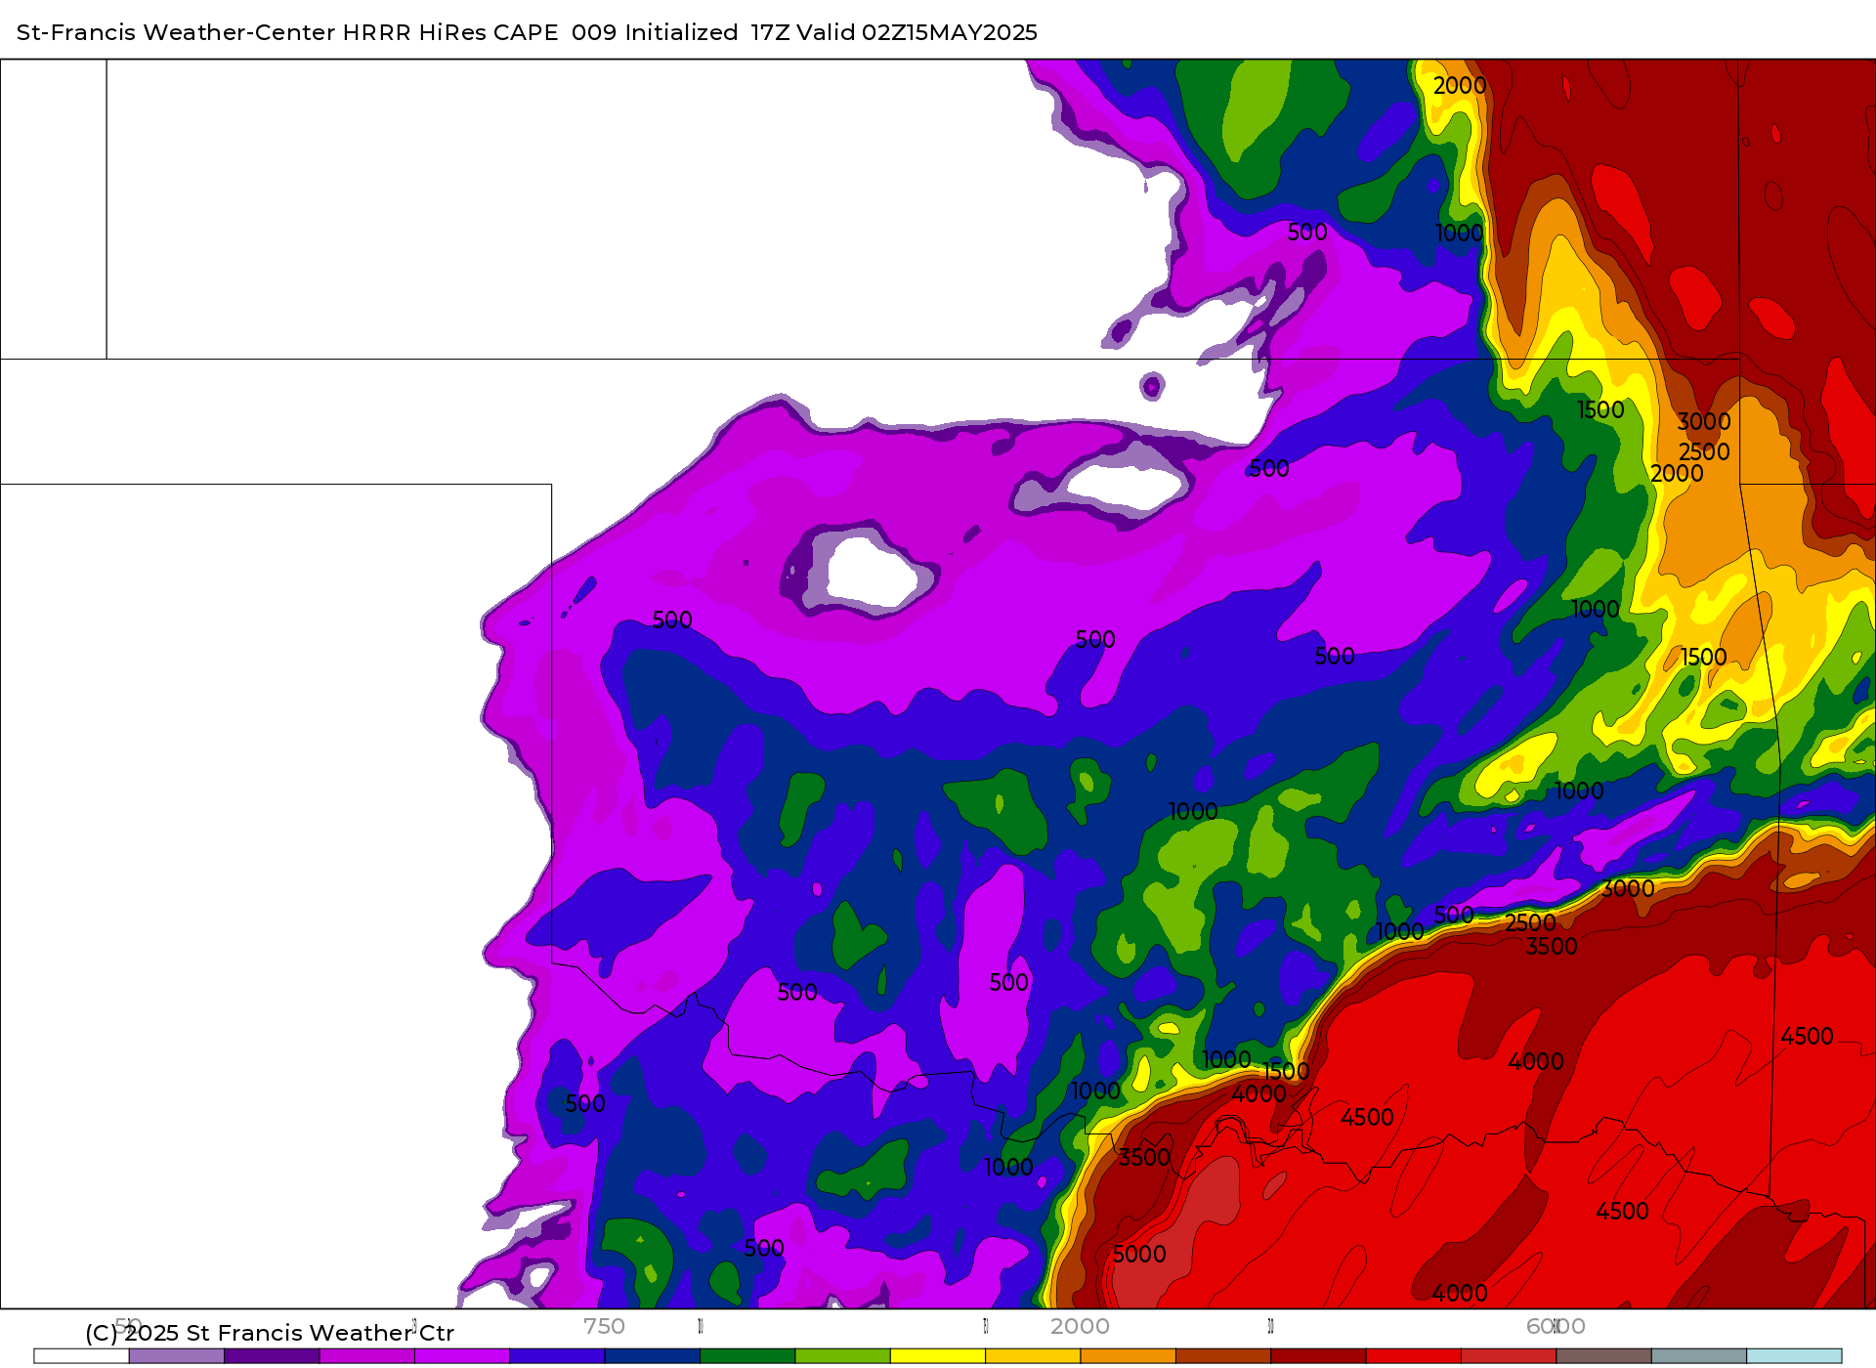1876x1368 pixels.
Task: Select the light lavender legend swatch
Action: coord(177,1355)
